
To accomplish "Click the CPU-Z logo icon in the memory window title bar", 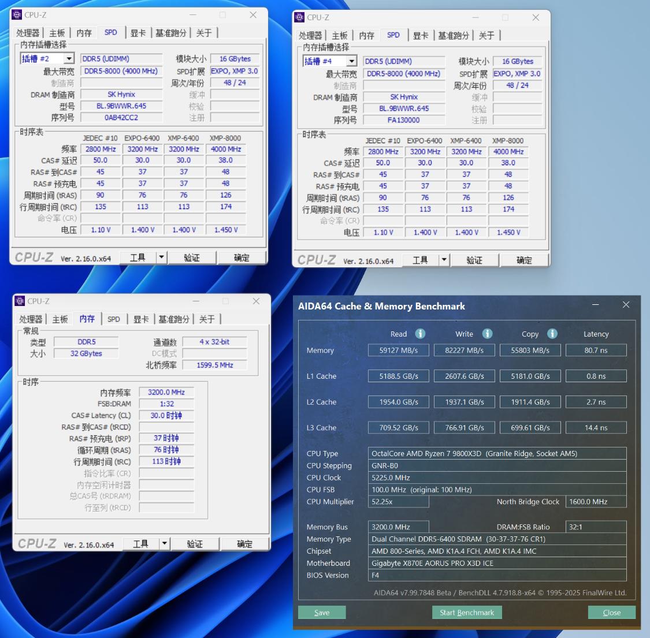I will 20,301.
